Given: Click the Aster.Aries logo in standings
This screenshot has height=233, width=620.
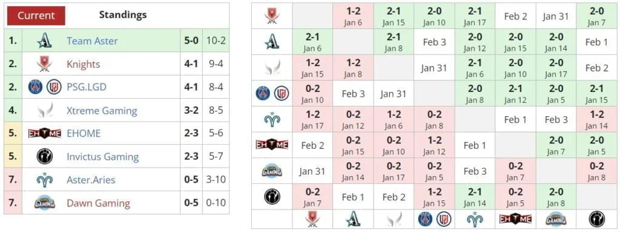Looking at the screenshot, I should click(45, 180).
